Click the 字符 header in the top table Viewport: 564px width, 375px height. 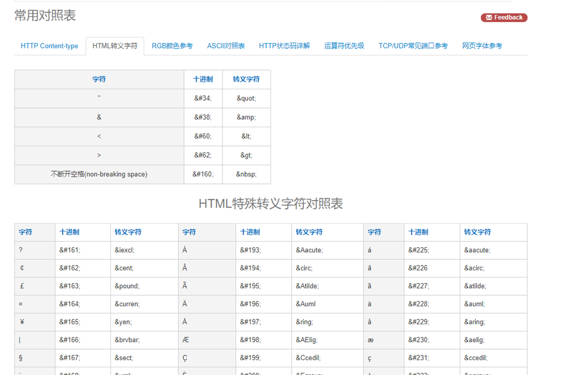point(99,79)
